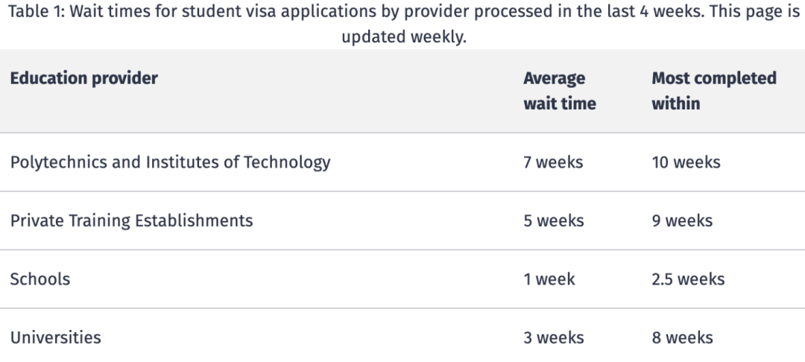Viewport: 805px width, 362px height.
Task: Click the Average wait time column header
Action: pos(560,91)
